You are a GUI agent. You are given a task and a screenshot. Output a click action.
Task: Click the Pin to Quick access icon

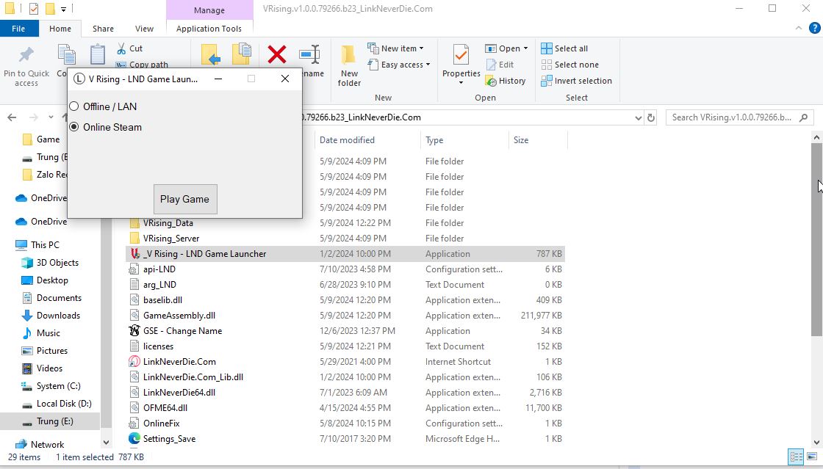point(26,56)
